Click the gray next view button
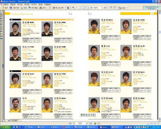Screen dimensions: 161x129 point(99,124)
